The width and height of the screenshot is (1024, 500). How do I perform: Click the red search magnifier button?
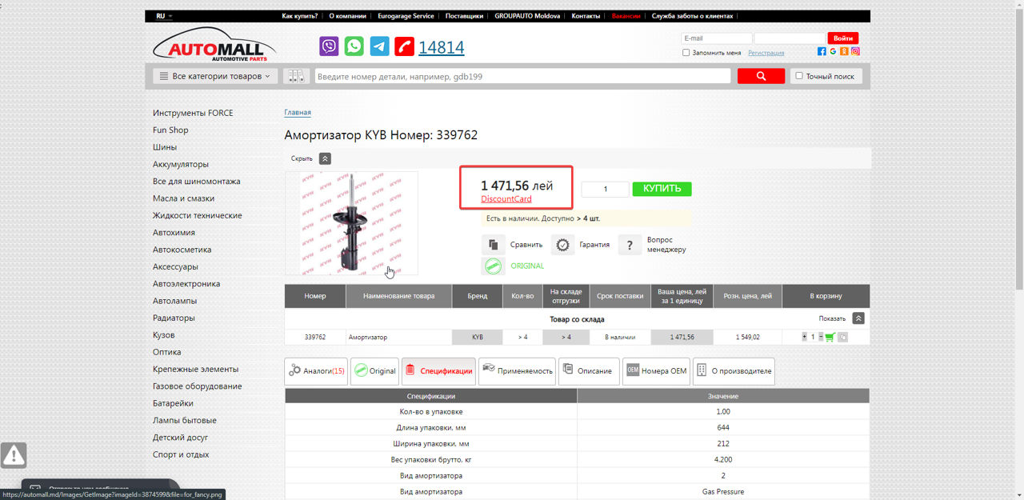(760, 75)
